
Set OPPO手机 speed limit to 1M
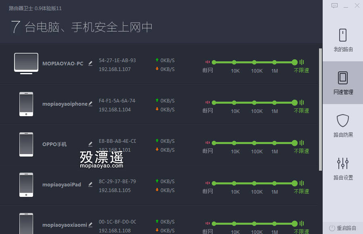click(275, 143)
